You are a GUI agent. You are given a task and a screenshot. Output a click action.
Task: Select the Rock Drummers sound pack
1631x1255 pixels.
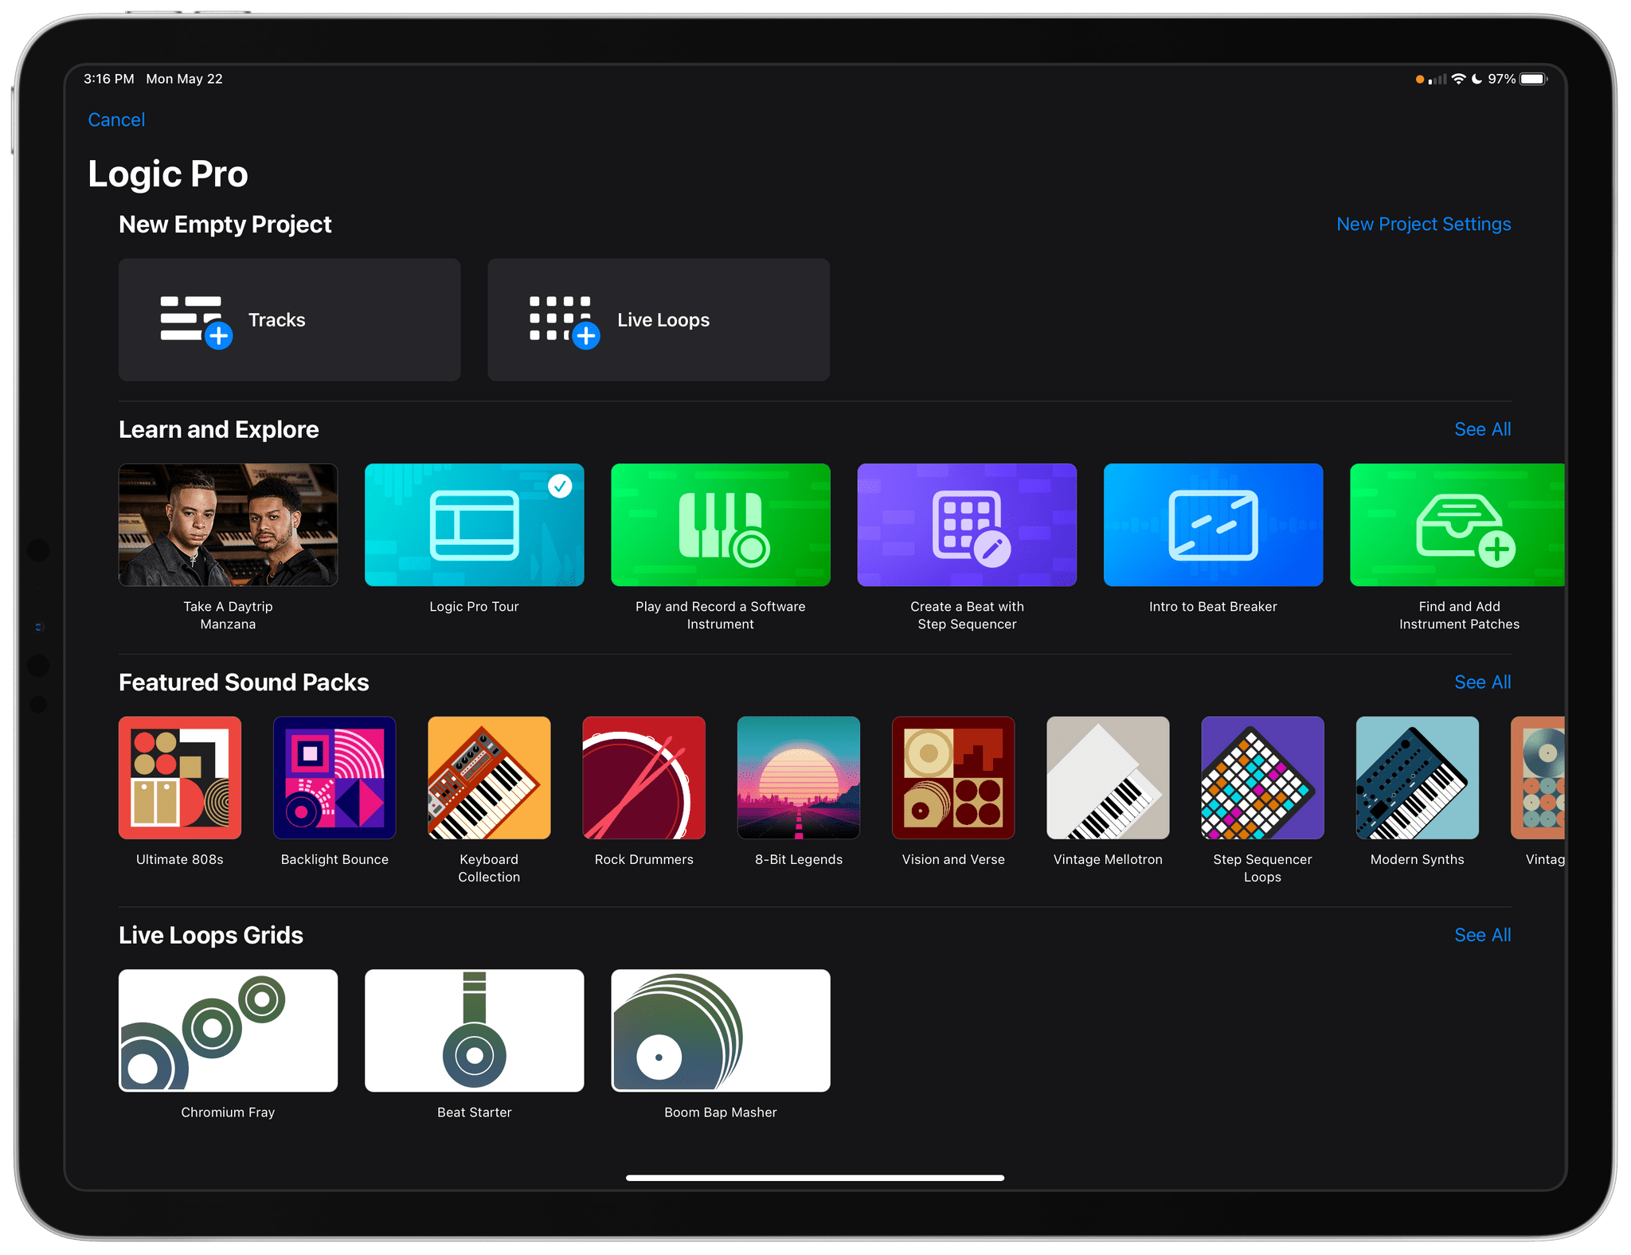[644, 778]
